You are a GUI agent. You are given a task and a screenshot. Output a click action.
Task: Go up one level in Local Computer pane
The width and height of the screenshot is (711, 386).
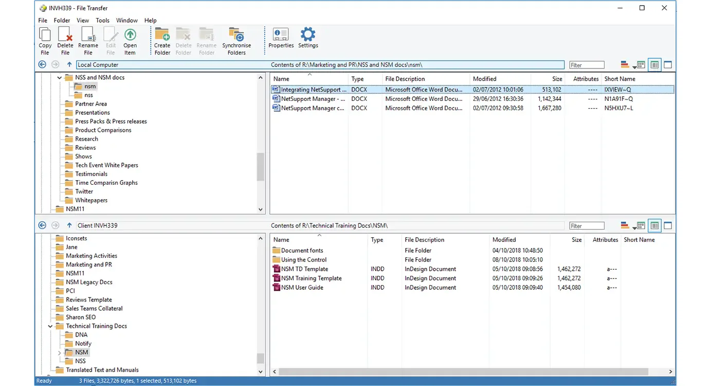point(69,65)
